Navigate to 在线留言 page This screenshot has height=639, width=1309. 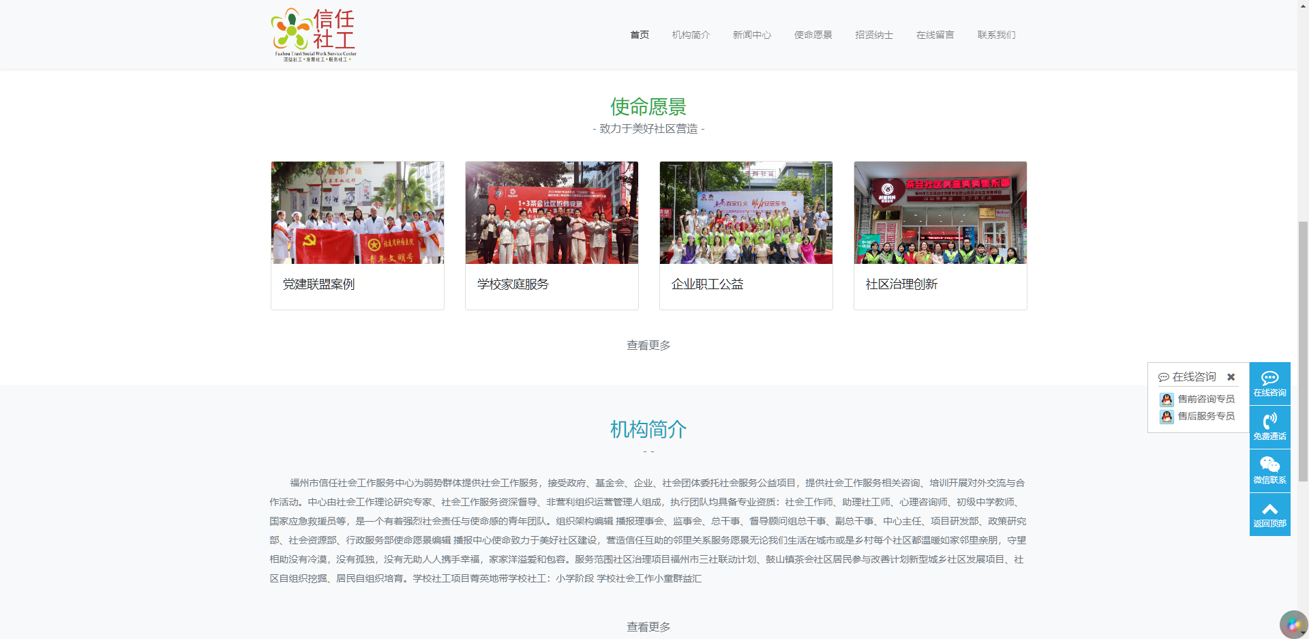pos(935,35)
